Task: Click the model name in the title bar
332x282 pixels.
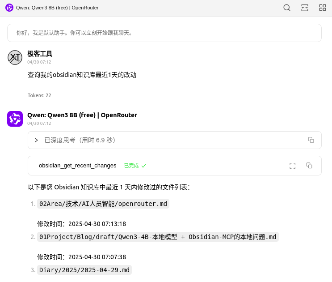Action: pos(57,8)
